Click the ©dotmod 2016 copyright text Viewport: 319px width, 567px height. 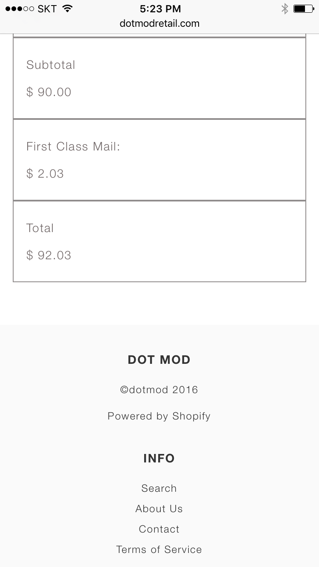159,390
